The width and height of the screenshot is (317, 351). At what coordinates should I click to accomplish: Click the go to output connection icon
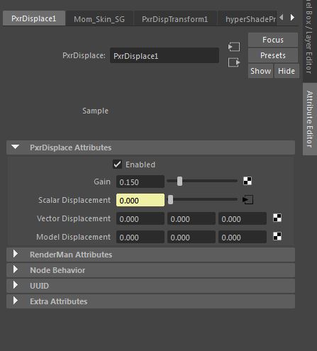234,62
